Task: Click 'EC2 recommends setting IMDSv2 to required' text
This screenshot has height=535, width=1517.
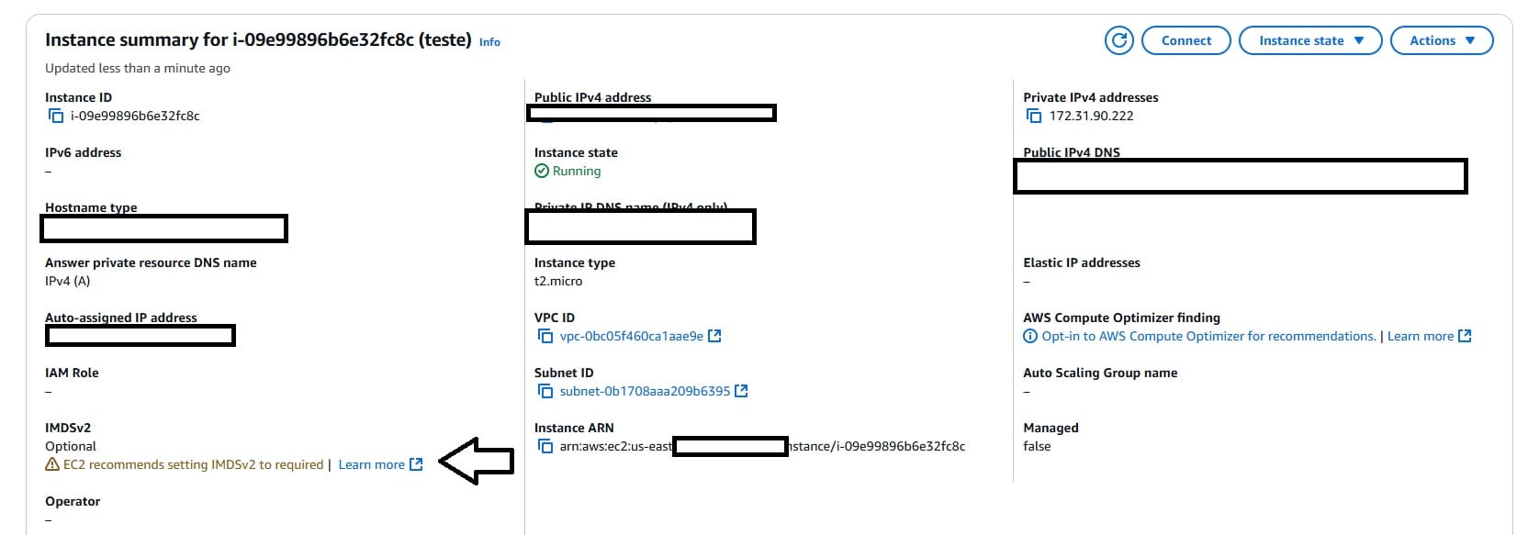Action: click(x=193, y=464)
